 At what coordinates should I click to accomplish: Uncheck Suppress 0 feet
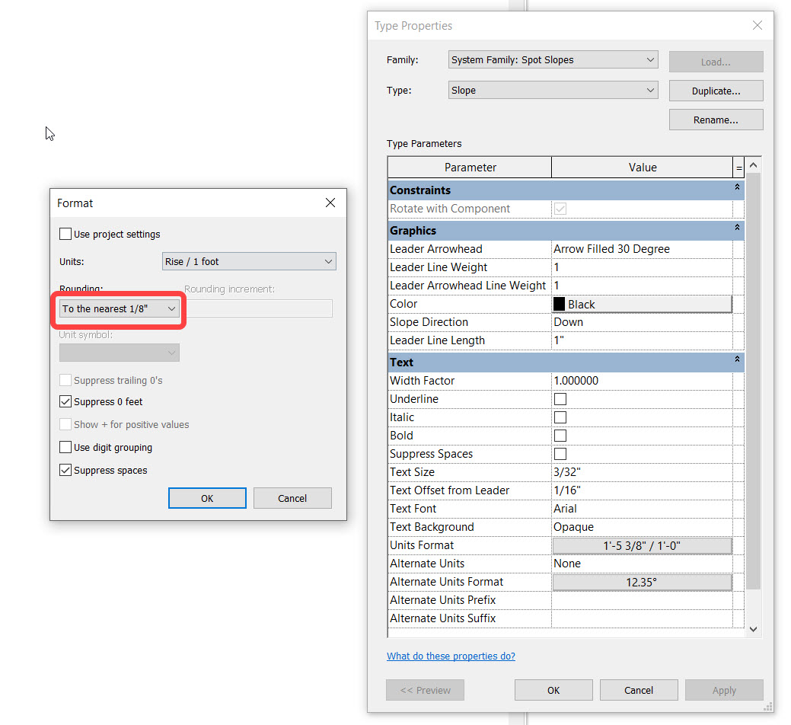65,401
